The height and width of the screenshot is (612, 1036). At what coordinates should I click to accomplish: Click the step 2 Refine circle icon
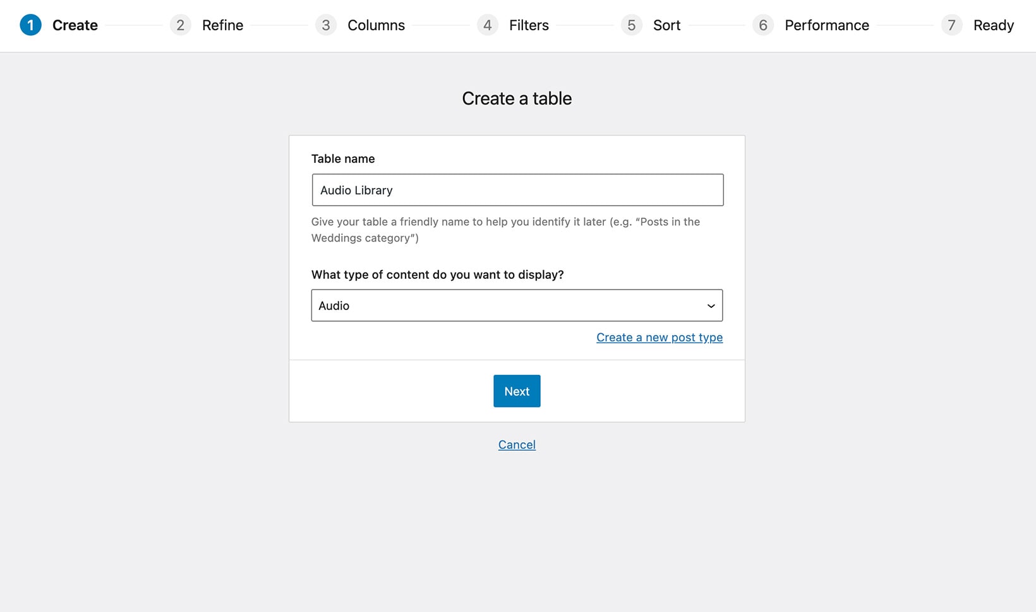tap(180, 25)
